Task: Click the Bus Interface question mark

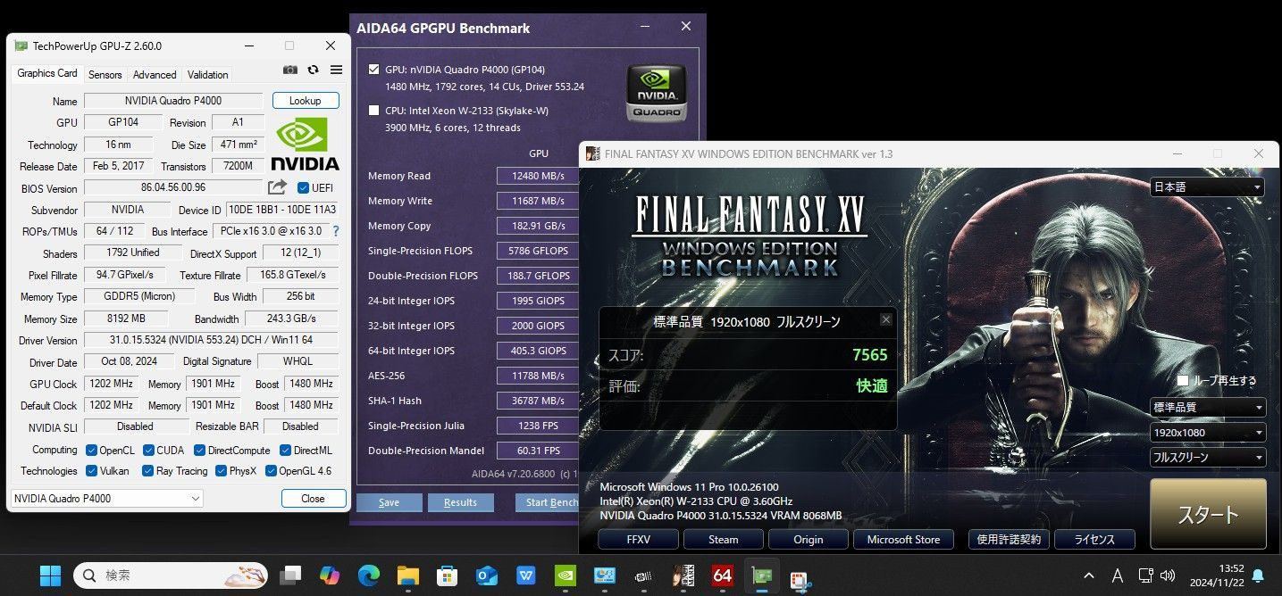Action: point(336,231)
